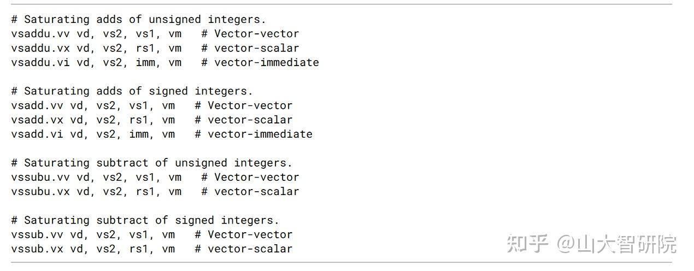Viewport: 694px width, 271px height.
Task: Click "Vector-vector" comment on the vssubu.vv line
Action: (x=256, y=177)
